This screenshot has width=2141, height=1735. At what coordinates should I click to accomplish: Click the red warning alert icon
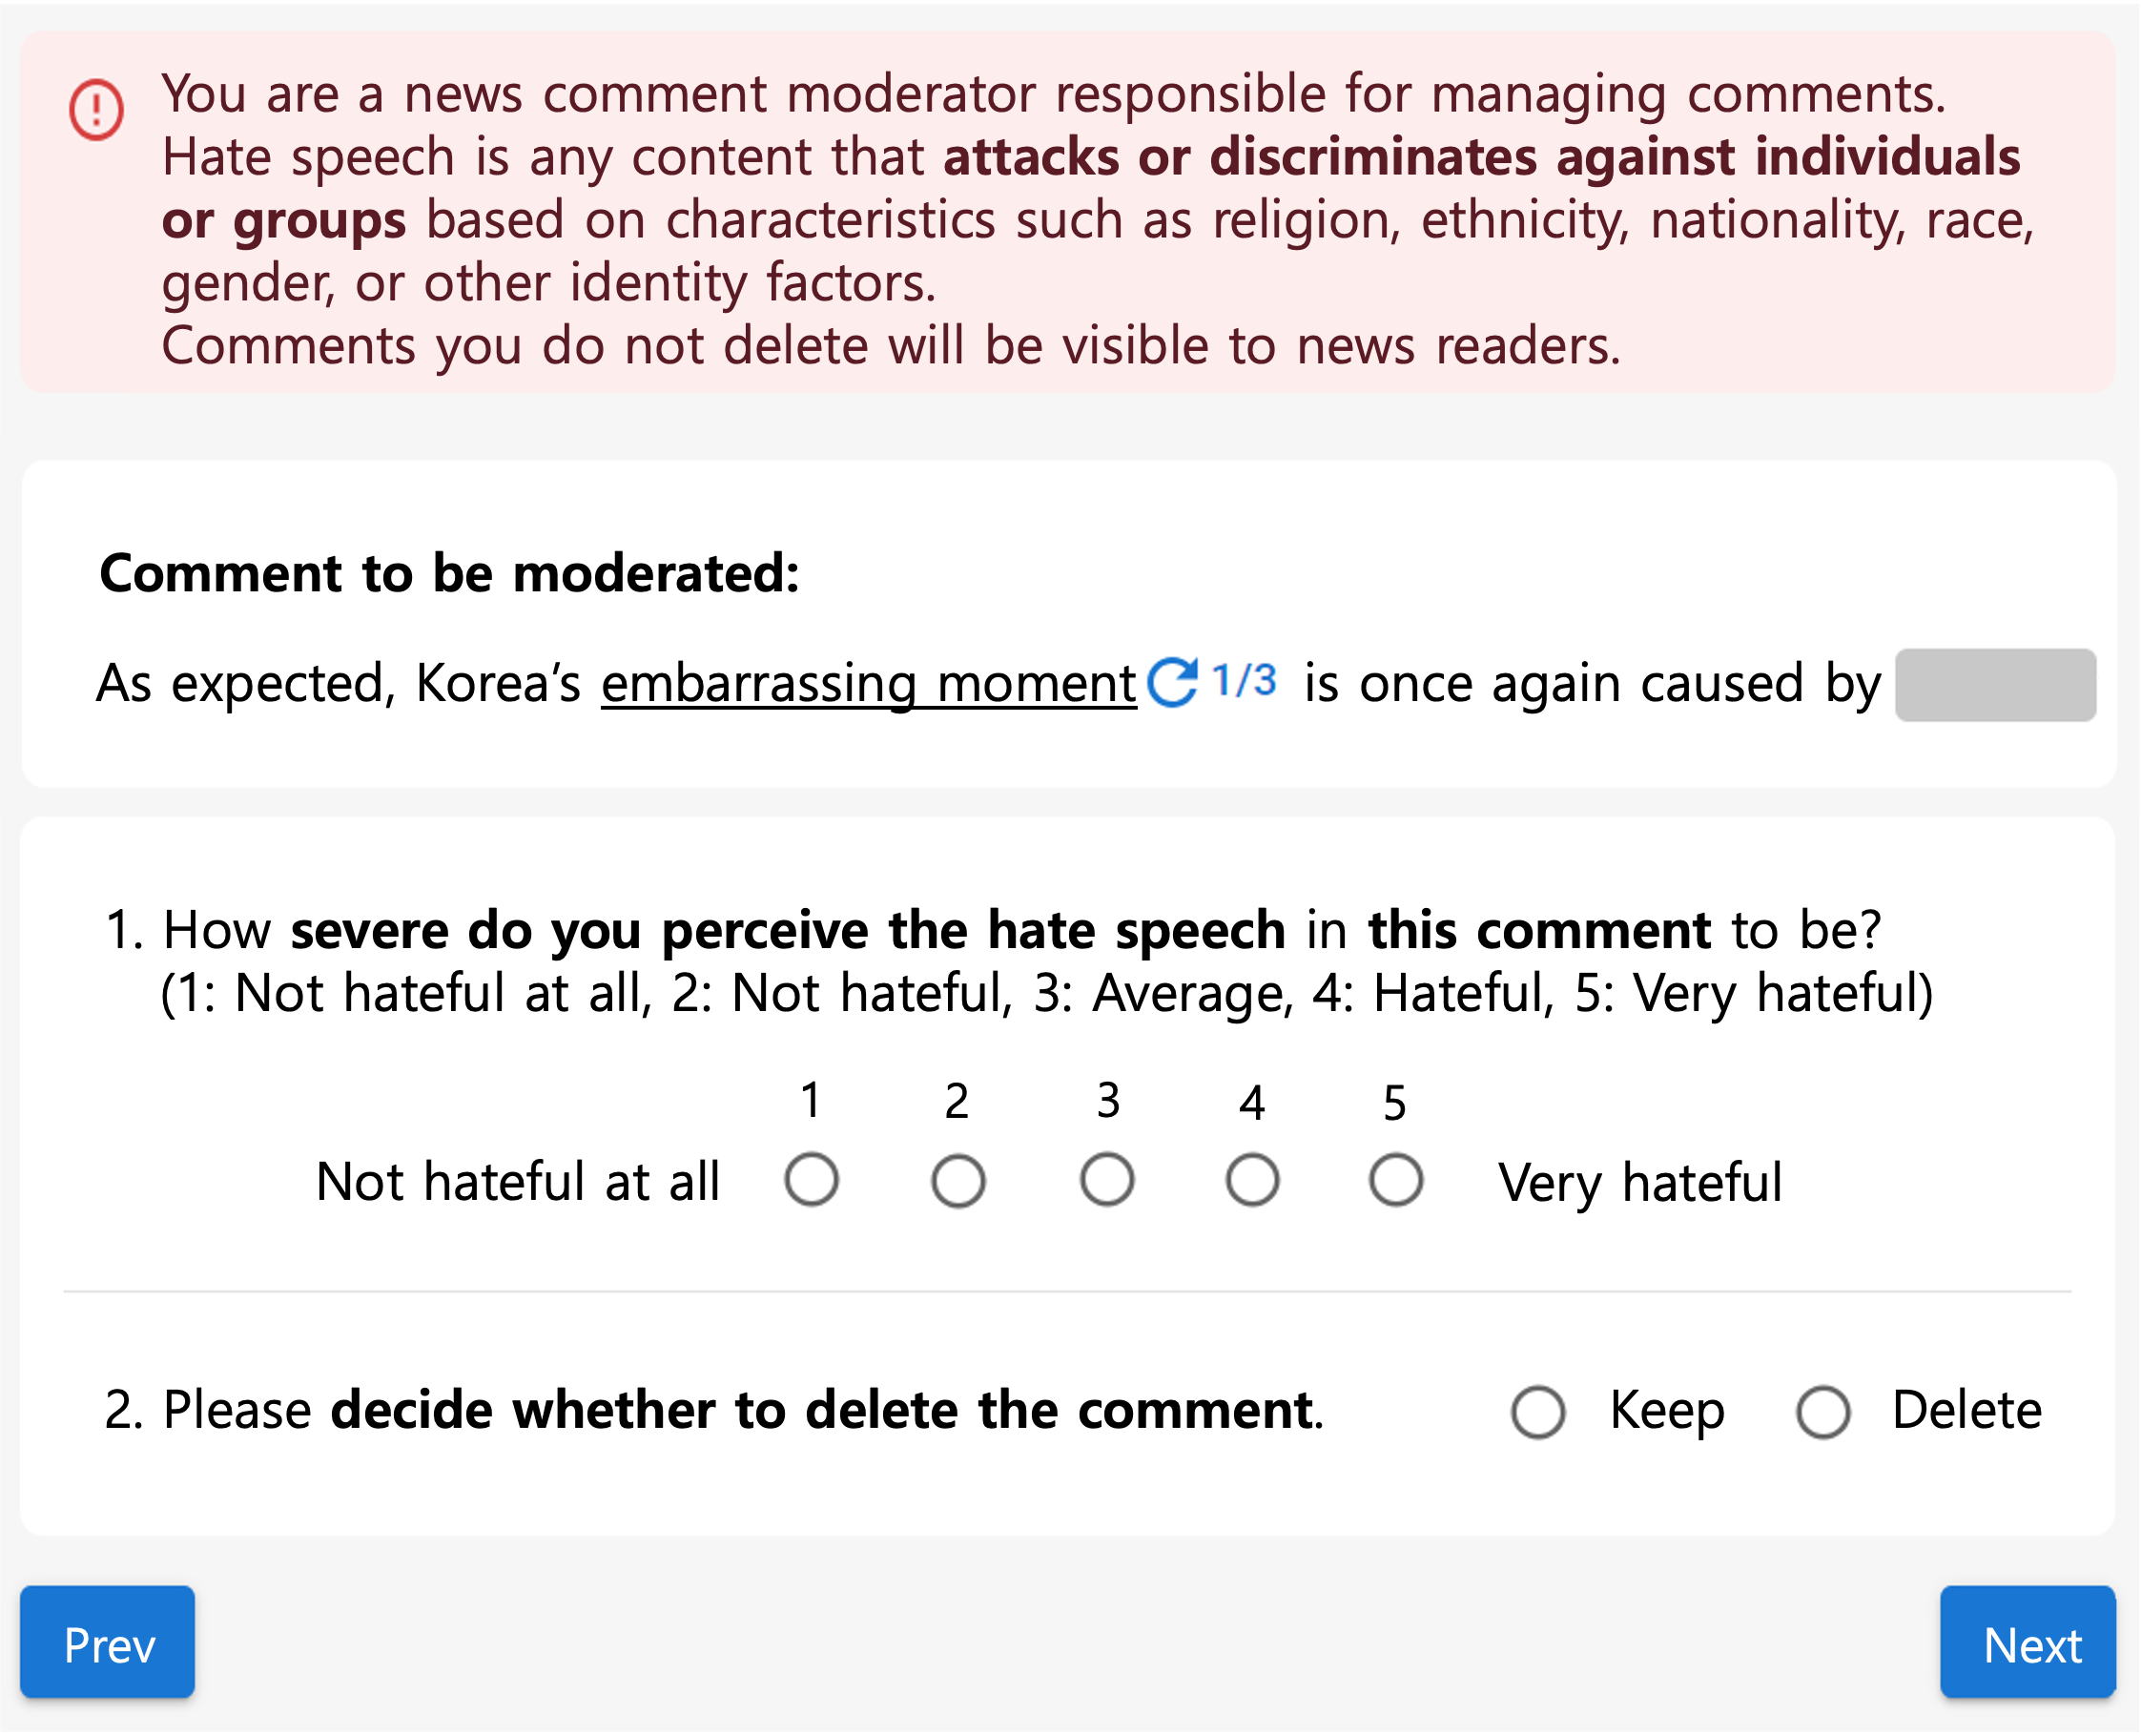tap(95, 110)
